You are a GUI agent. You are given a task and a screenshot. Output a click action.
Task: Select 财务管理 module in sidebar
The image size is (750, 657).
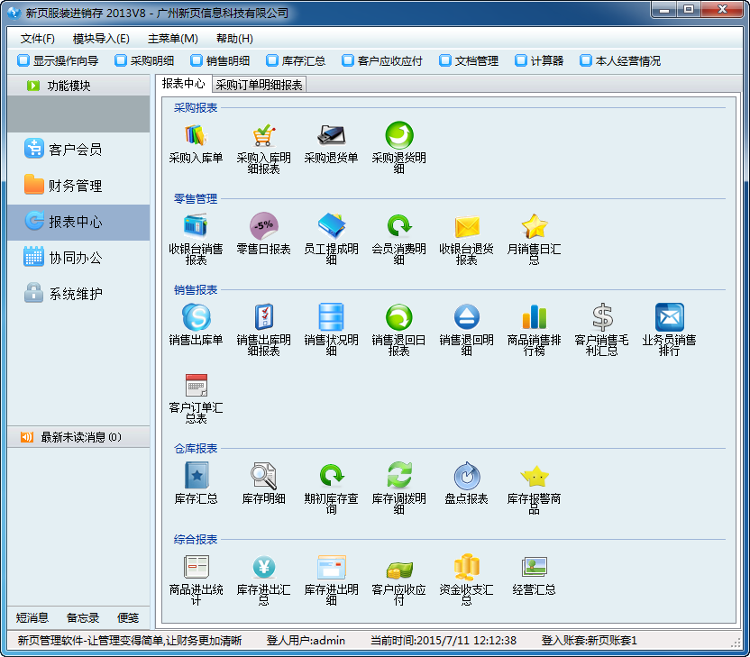click(78, 186)
